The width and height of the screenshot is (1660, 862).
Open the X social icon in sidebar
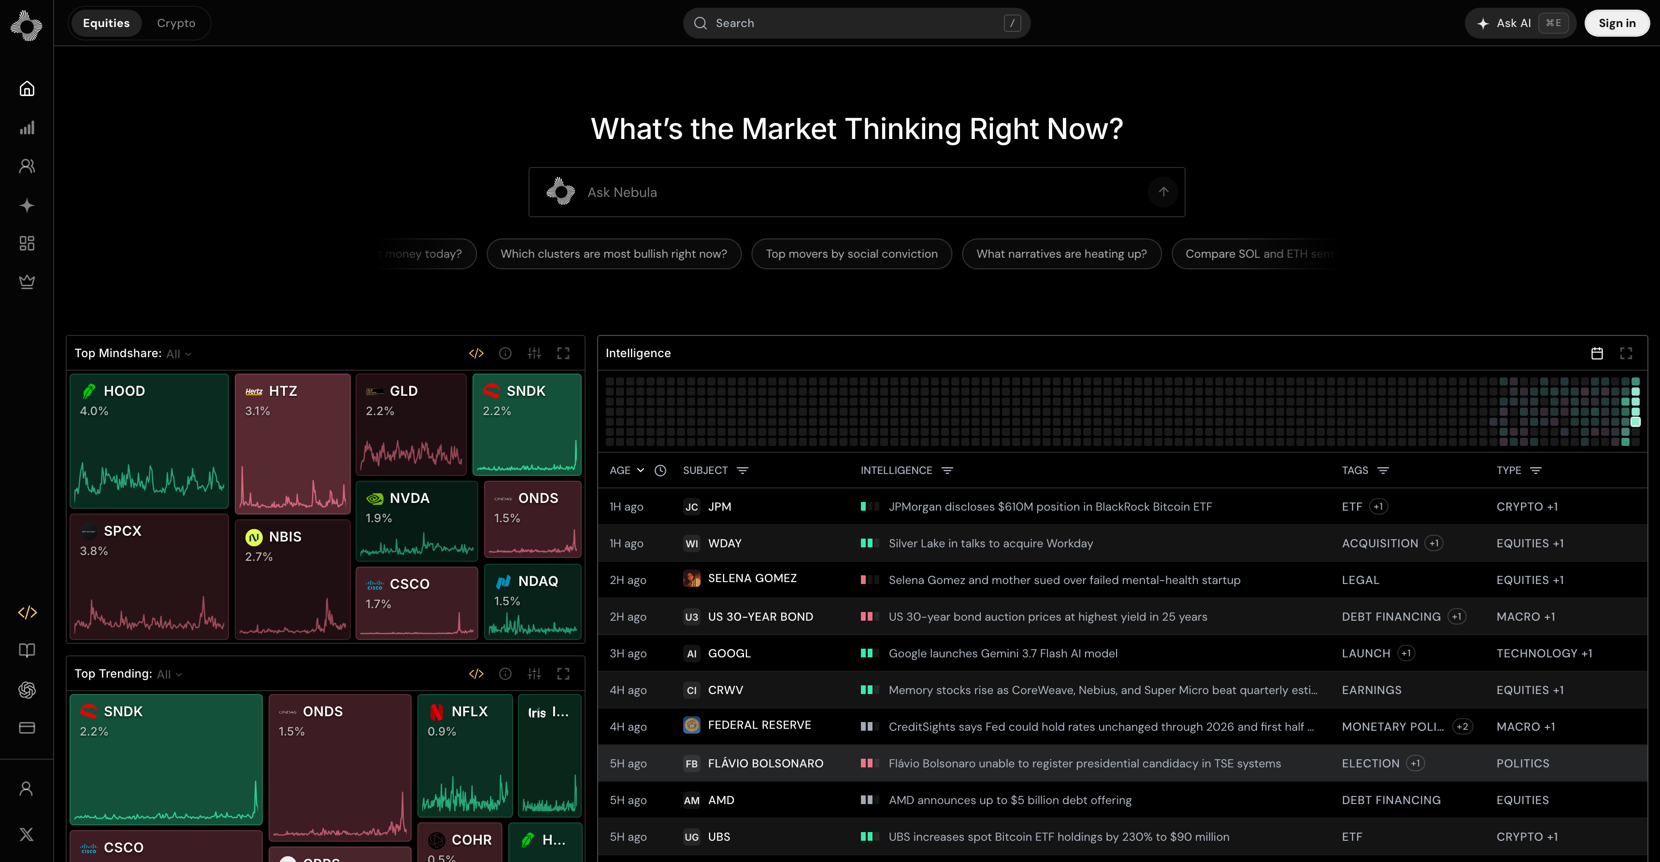click(x=27, y=834)
